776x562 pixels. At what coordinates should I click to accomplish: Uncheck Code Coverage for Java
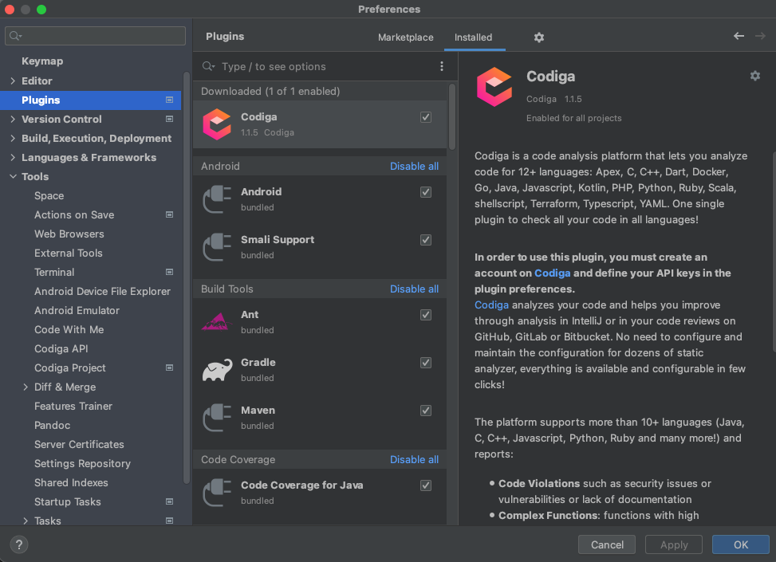pyautogui.click(x=425, y=485)
